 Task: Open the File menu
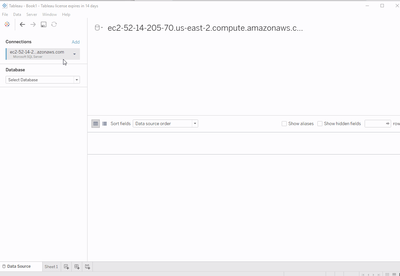5,15
